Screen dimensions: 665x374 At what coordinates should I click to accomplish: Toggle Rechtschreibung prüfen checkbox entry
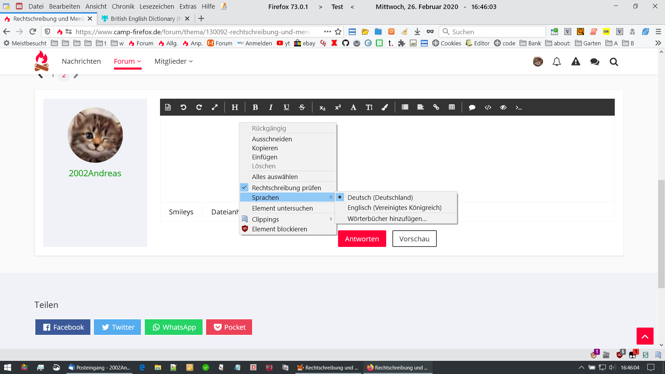[286, 188]
